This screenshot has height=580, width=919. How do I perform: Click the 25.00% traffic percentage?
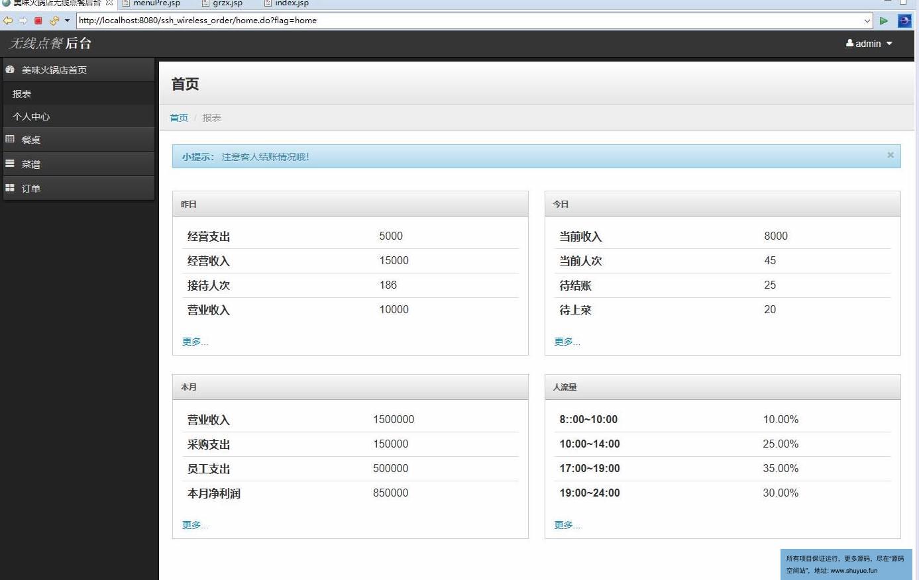(781, 444)
